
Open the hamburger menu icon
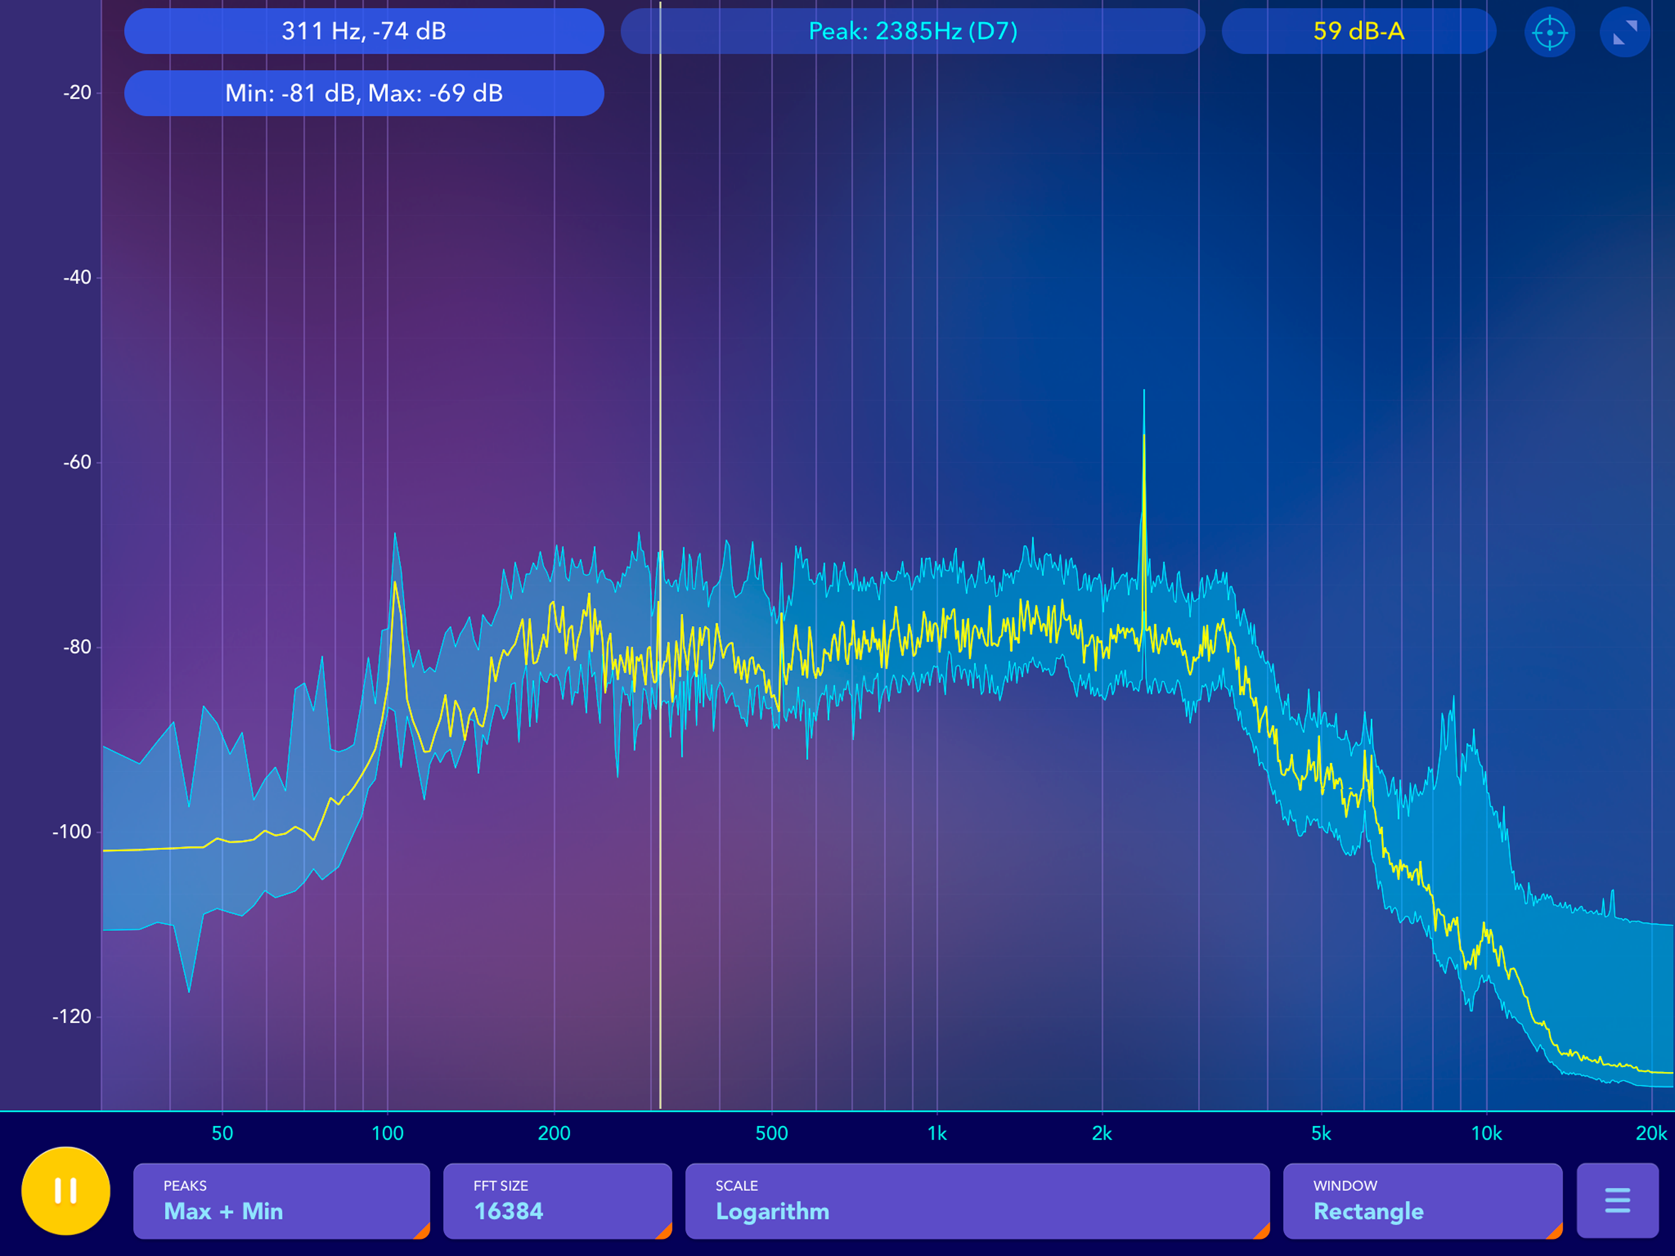(x=1617, y=1200)
